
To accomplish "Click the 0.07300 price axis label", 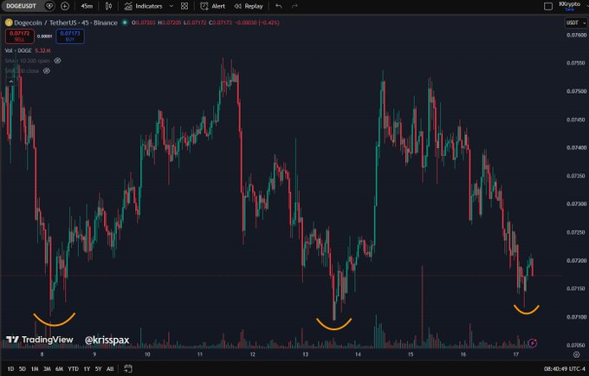I will (576, 204).
